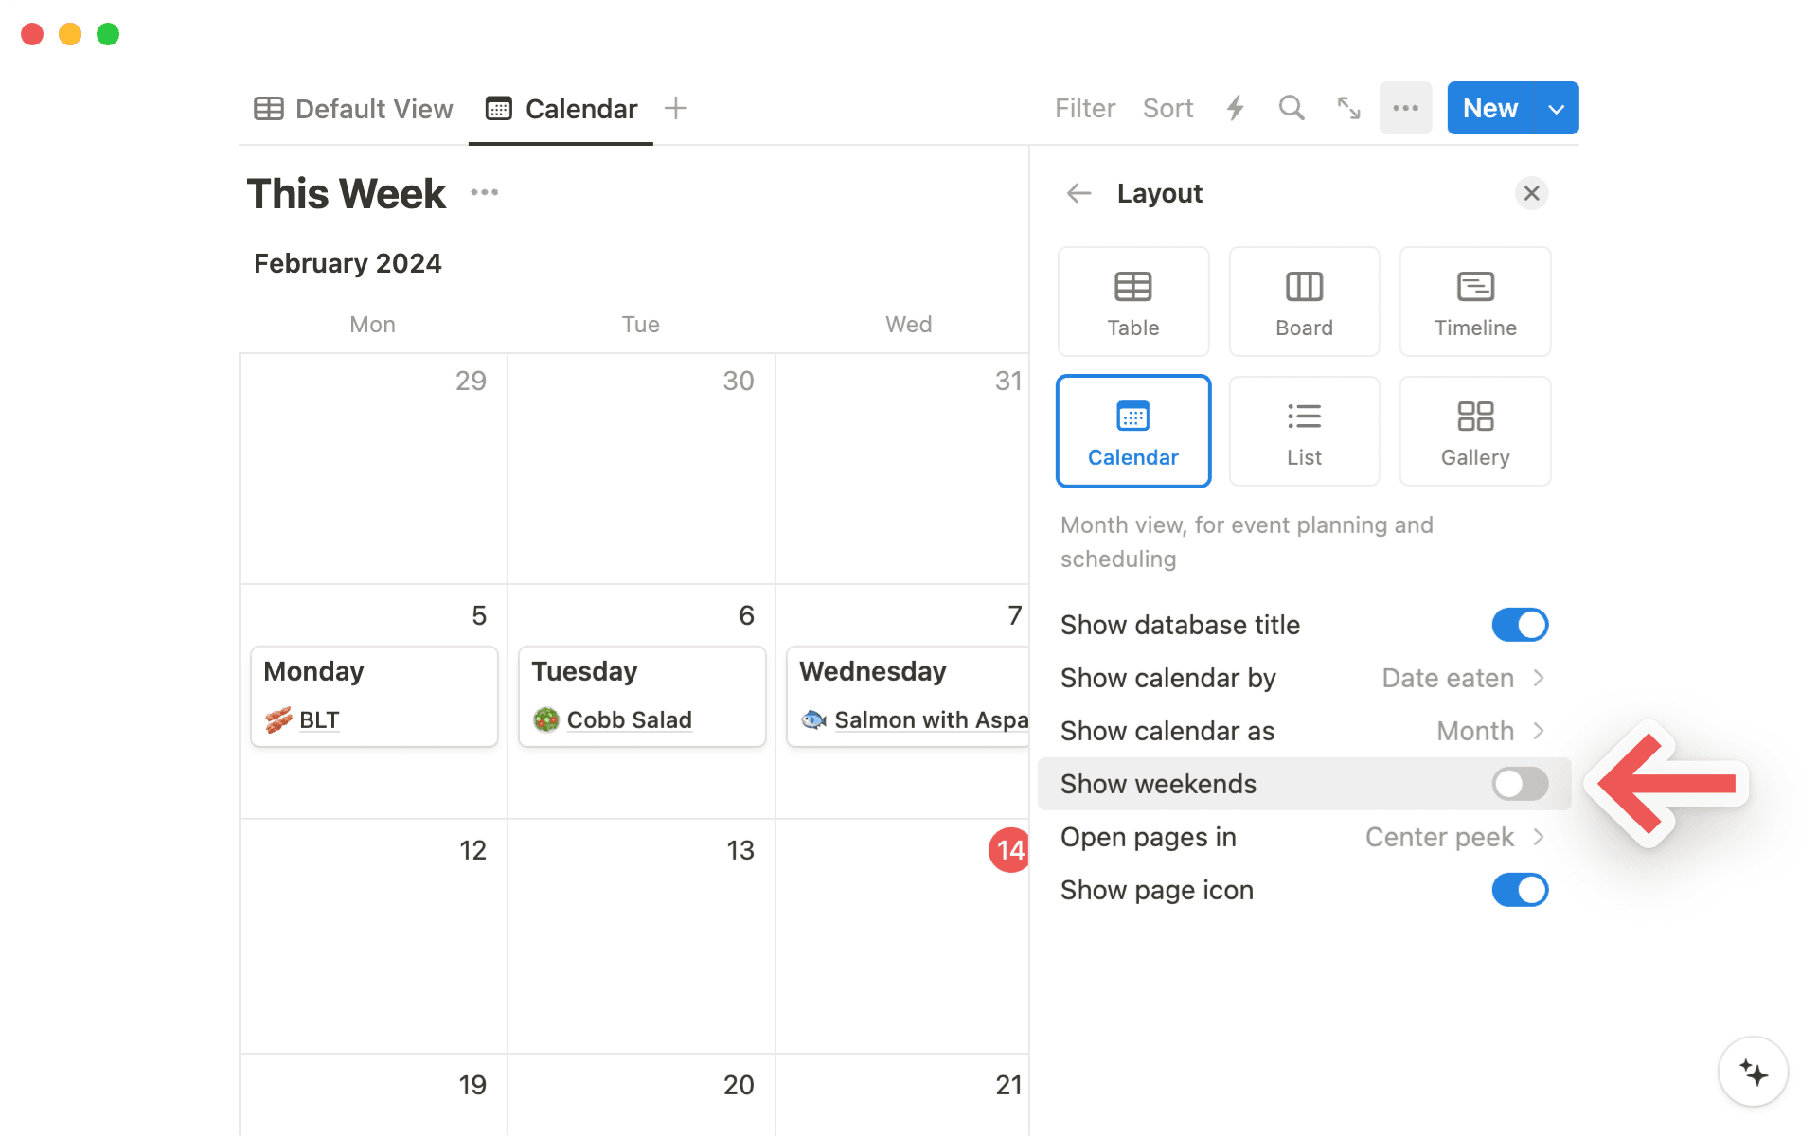Open search in the database toolbar
Screen dimensions: 1818x1136
pos(1291,108)
